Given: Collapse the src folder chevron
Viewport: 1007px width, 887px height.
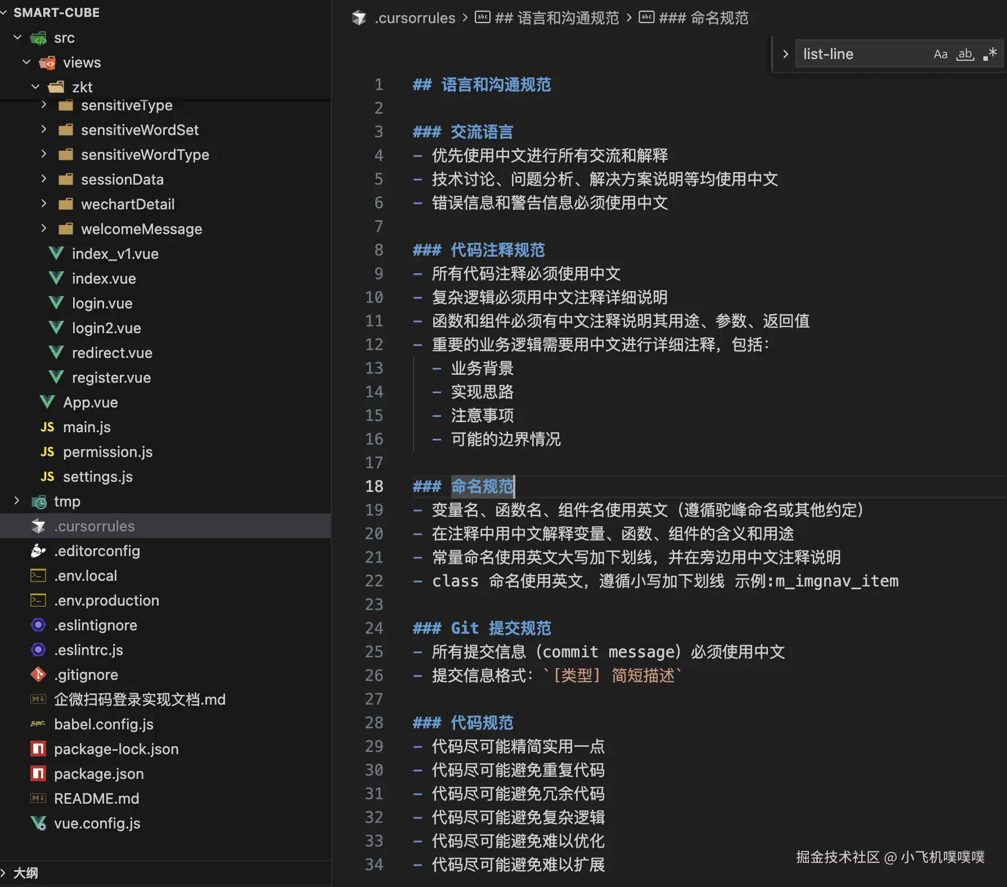Looking at the screenshot, I should coord(17,38).
